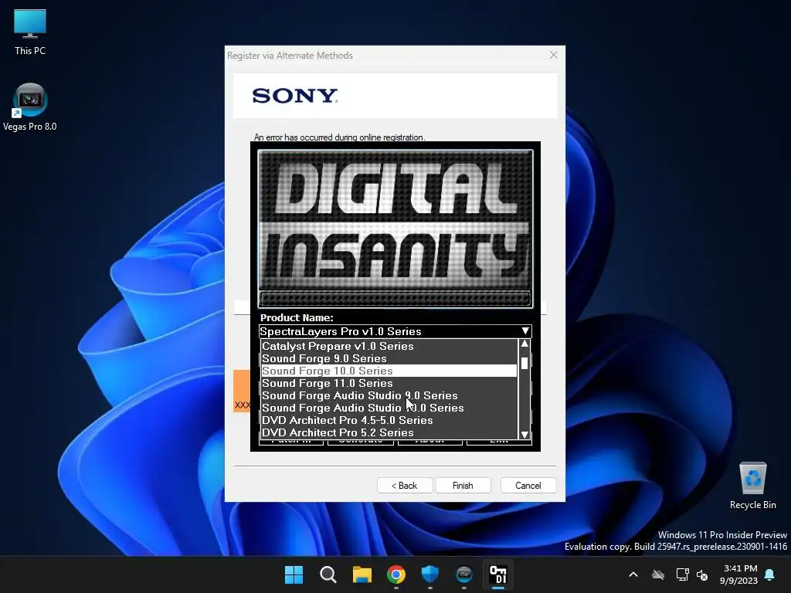The width and height of the screenshot is (791, 593).
Task: Open the notifications bell icon
Action: 770,574
